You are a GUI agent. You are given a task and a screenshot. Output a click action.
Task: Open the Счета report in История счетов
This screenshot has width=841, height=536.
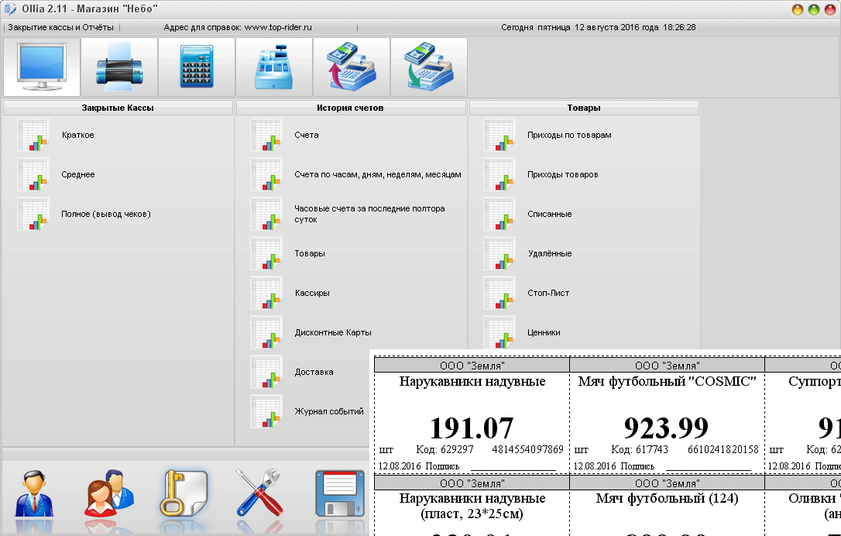(x=306, y=136)
